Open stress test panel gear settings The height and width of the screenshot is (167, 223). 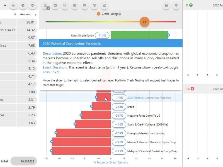point(176,5)
